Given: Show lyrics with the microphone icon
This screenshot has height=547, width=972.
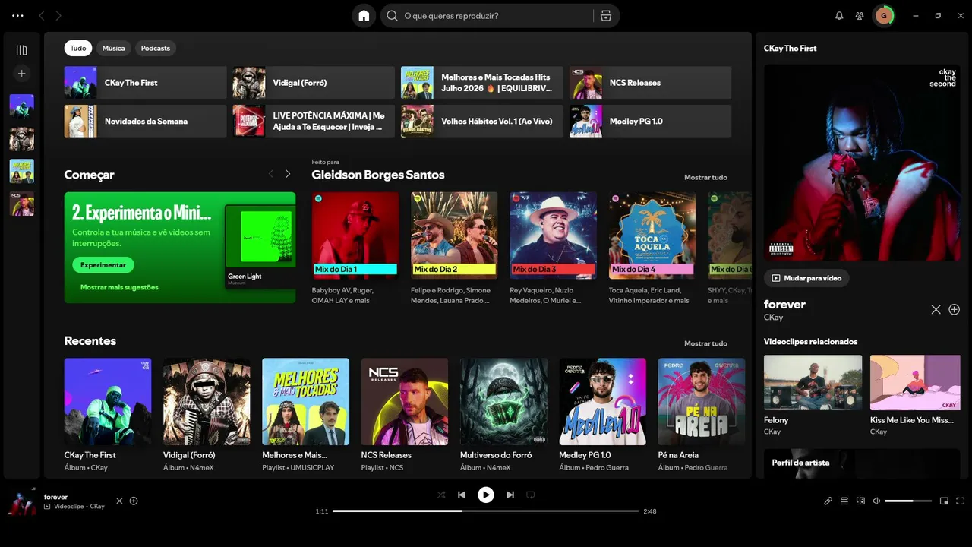Looking at the screenshot, I should click(828, 501).
